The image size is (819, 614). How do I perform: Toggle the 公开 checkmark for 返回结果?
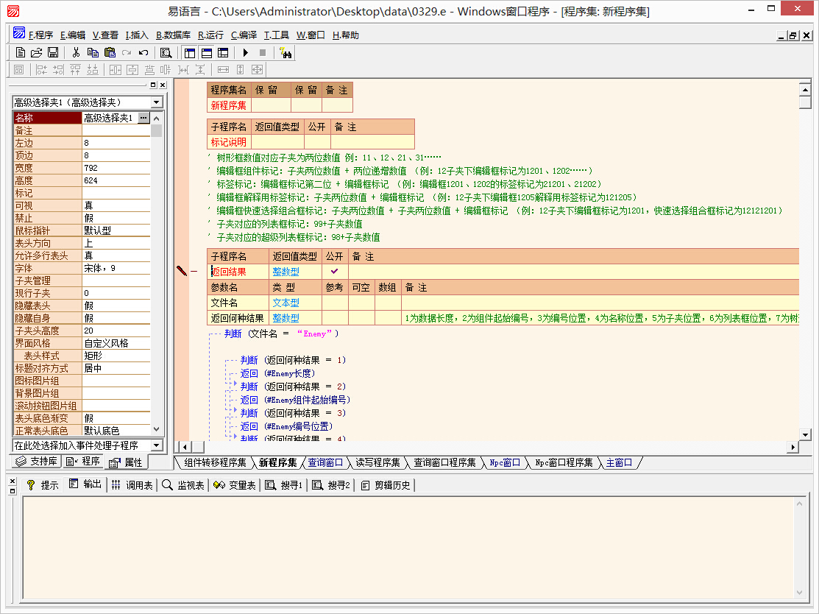334,272
